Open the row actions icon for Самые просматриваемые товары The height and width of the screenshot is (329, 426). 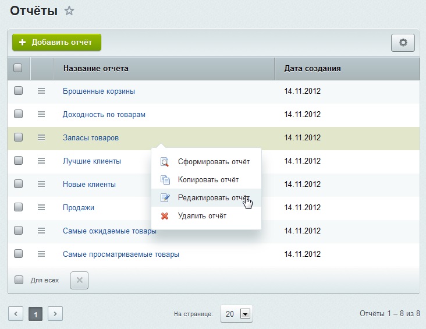41,254
